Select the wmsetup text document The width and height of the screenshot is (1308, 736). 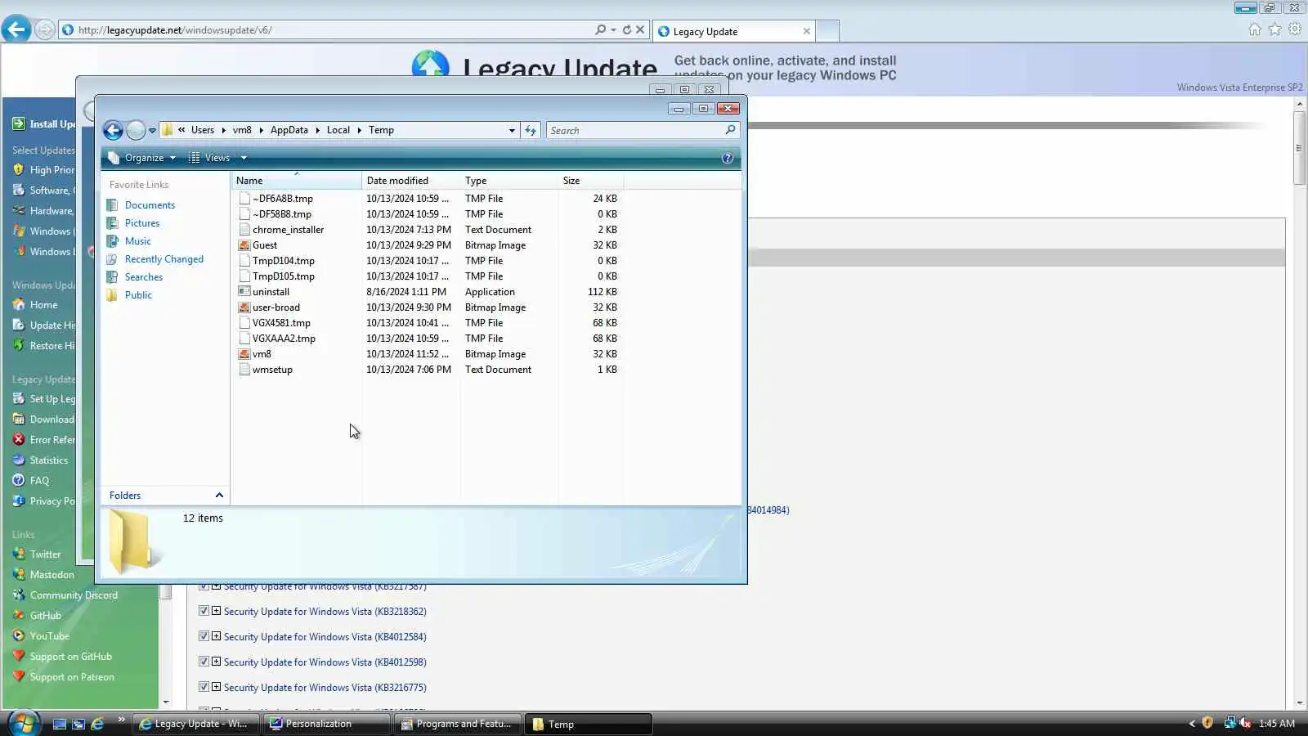point(272,370)
